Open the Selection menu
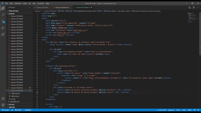The width and height of the screenshot is (201, 113). pos(18,3)
